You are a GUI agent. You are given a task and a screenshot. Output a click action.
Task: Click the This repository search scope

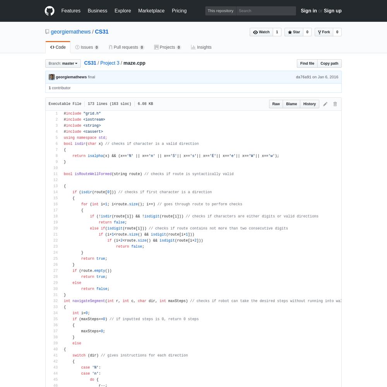point(221,11)
